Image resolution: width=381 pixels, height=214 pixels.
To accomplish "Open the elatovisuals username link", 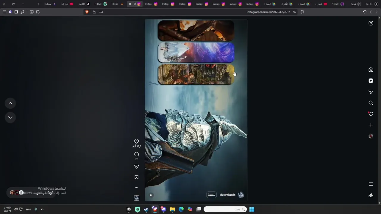I will 227,195.
